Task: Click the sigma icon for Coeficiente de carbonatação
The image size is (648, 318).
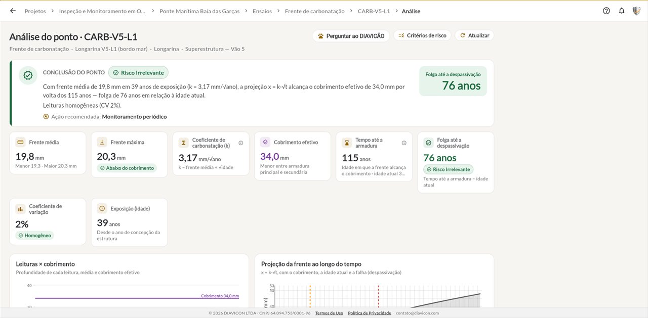Action: (184, 143)
